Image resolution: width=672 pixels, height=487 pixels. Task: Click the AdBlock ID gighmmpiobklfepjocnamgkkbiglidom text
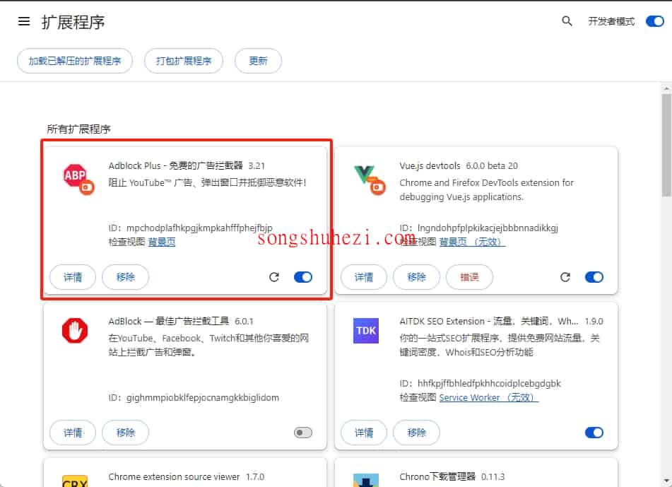194,397
